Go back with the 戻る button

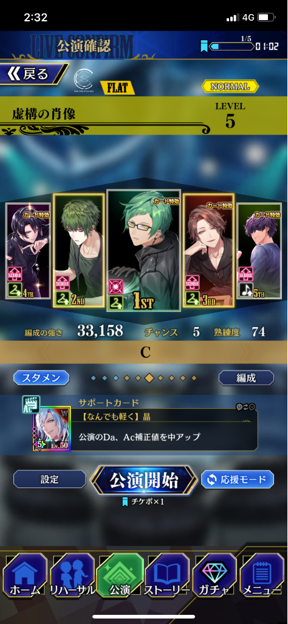(x=33, y=74)
